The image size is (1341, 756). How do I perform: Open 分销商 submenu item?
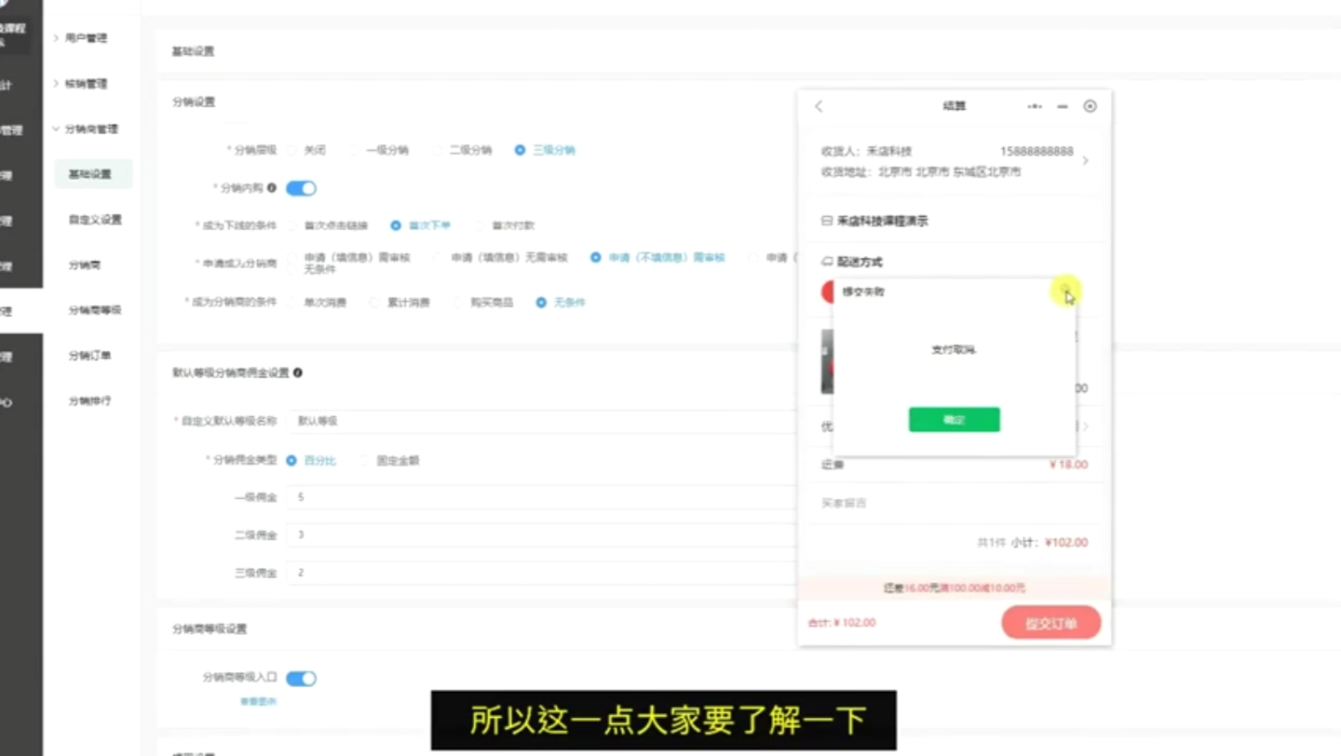coord(85,265)
